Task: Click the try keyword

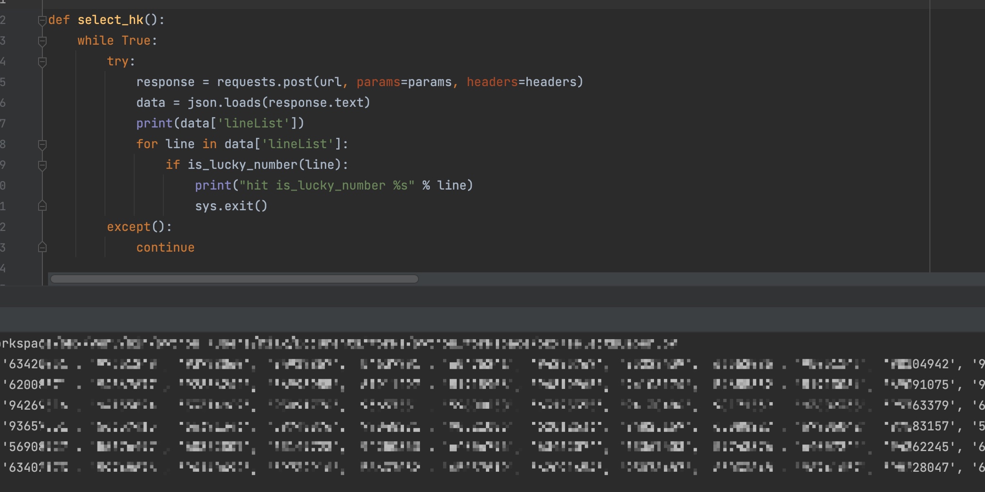Action: tap(118, 61)
